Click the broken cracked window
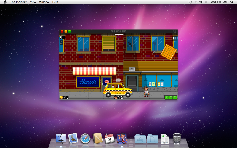237x148 pixels. click(132, 44)
